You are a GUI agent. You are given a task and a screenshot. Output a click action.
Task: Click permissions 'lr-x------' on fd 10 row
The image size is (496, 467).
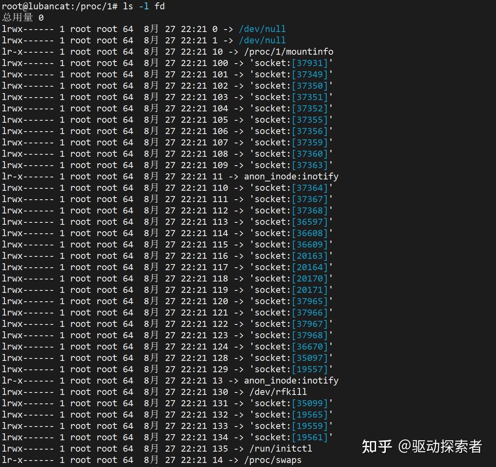[x=28, y=51]
